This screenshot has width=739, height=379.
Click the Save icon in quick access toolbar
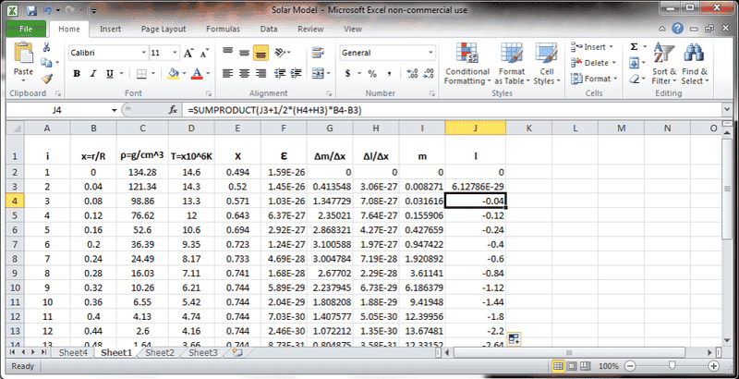(x=31, y=10)
